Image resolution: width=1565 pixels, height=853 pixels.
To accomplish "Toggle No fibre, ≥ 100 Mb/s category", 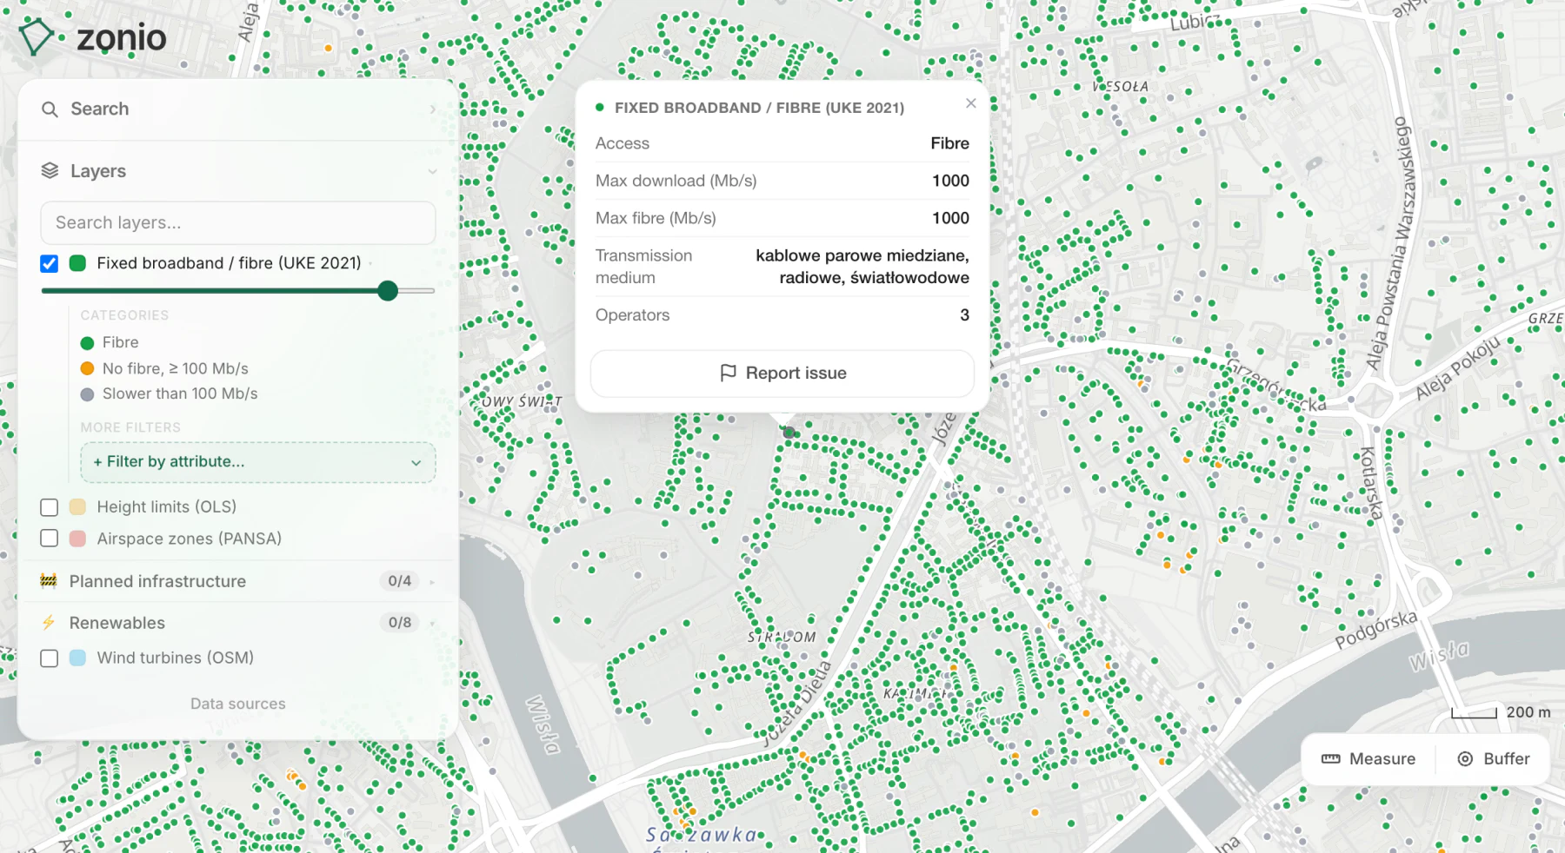I will pos(164,368).
